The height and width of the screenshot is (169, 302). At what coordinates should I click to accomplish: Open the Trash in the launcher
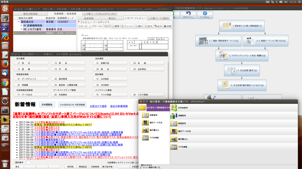(x=5, y=164)
